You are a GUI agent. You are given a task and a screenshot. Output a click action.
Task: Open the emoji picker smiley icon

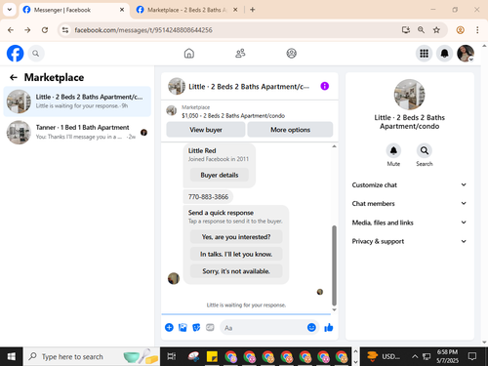(311, 327)
